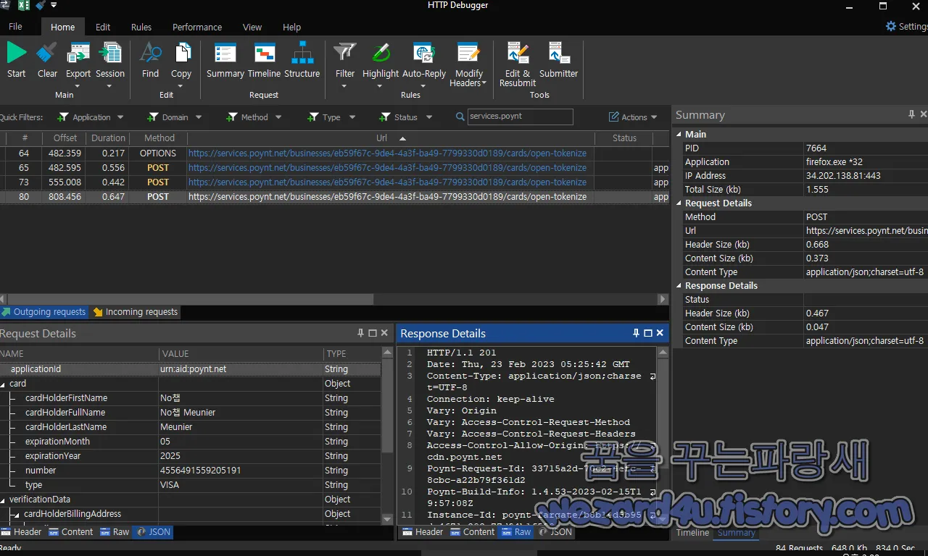This screenshot has height=556, width=928.
Task: Open the Edit & Resubmit tool
Action: pos(517,58)
